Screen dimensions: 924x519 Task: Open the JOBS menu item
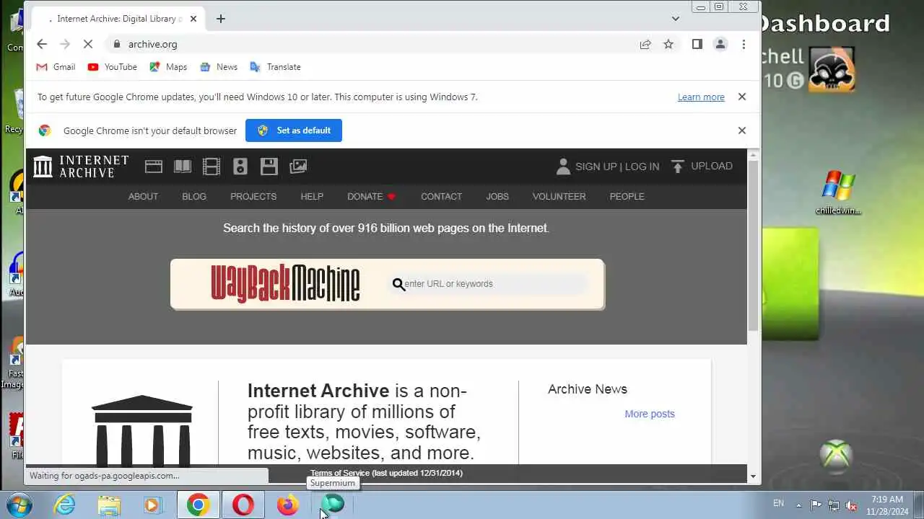pyautogui.click(x=497, y=196)
